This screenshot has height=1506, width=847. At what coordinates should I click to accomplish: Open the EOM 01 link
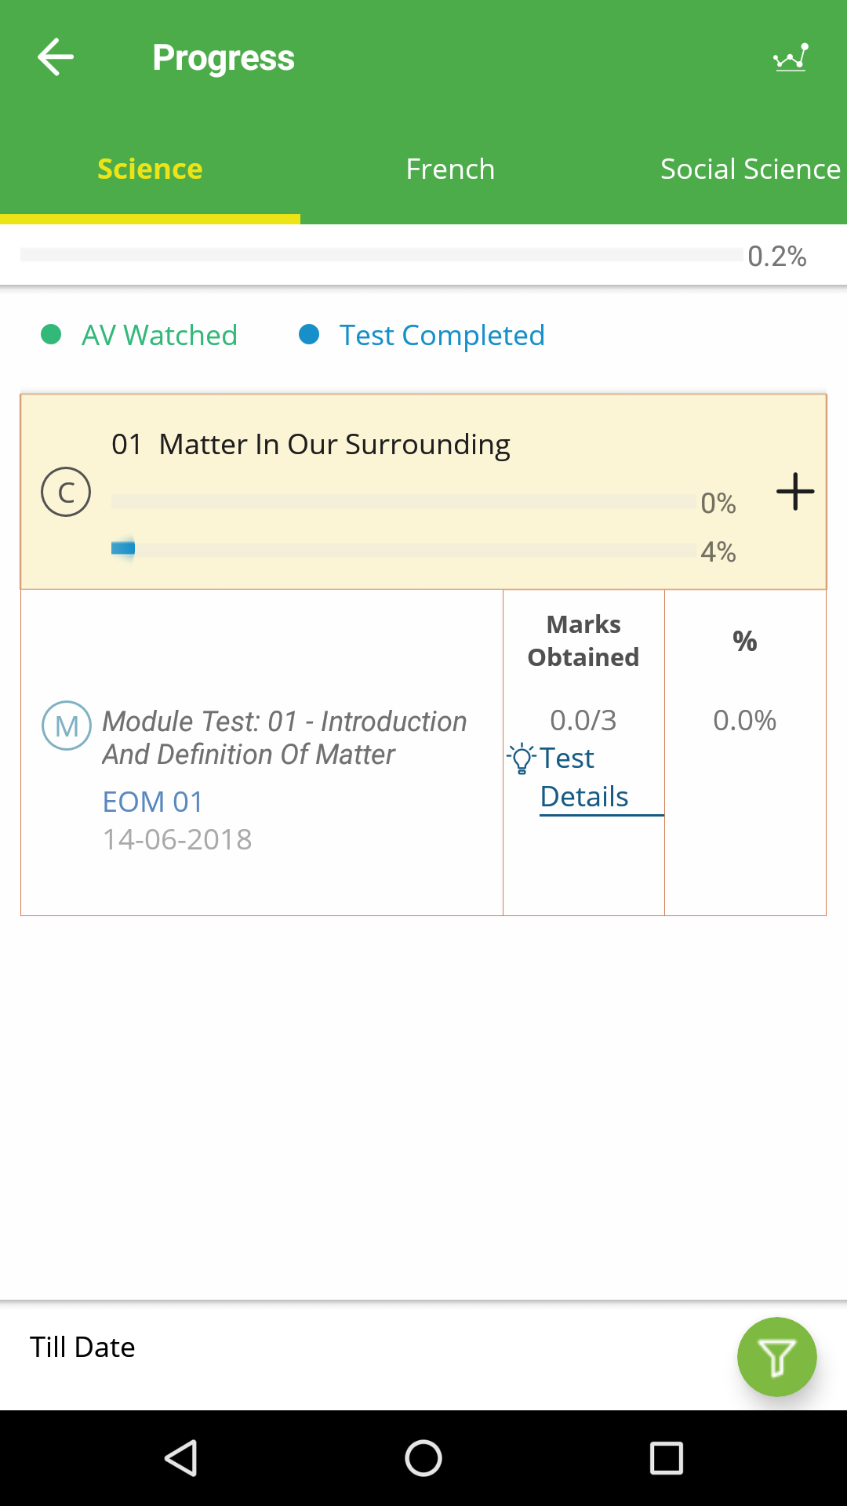(153, 802)
